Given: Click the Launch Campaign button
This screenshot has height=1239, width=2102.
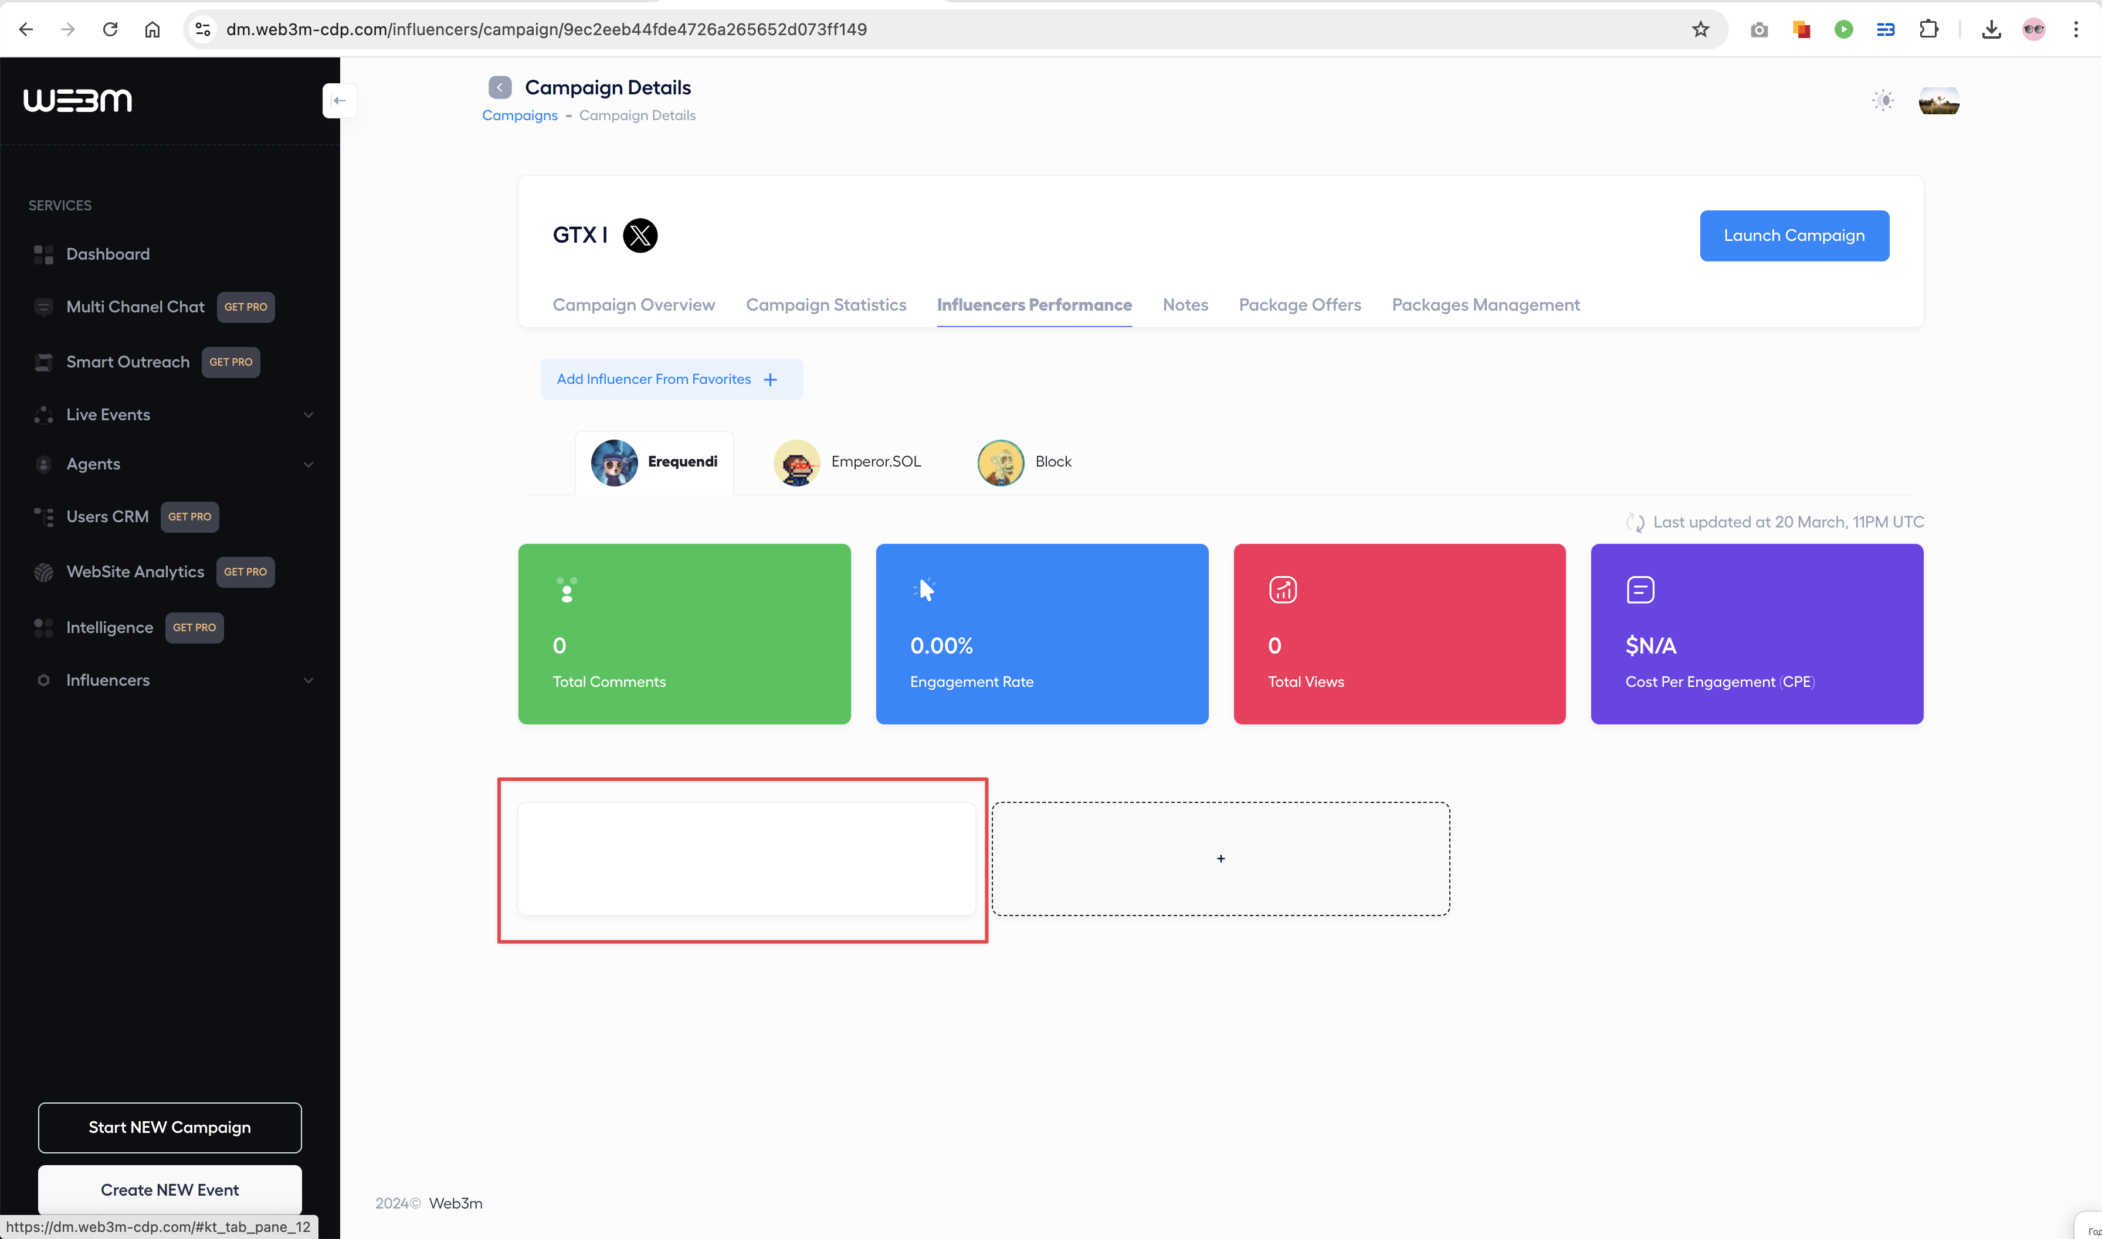Looking at the screenshot, I should point(1794,236).
